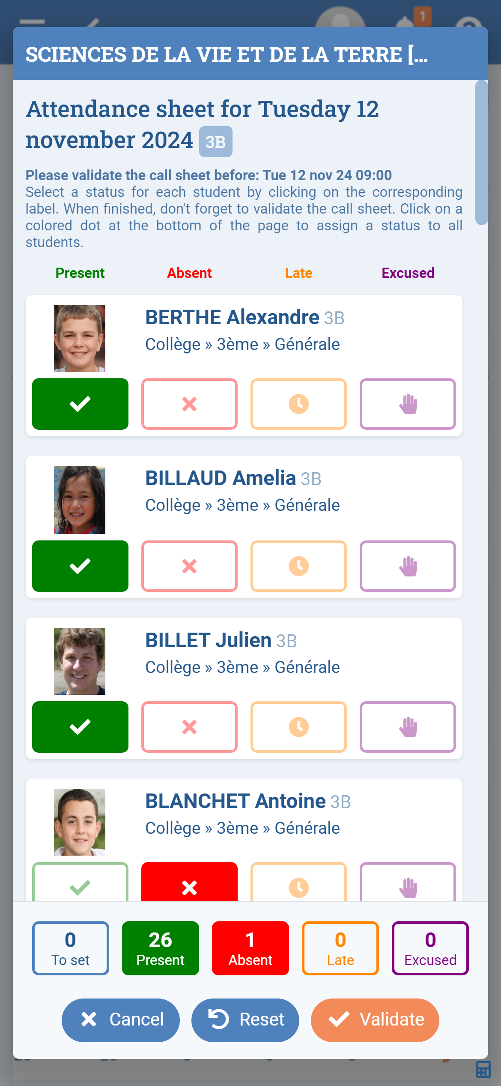501x1086 pixels.
Task: Mark BERTHE Alexandre as excused
Action: 408,404
